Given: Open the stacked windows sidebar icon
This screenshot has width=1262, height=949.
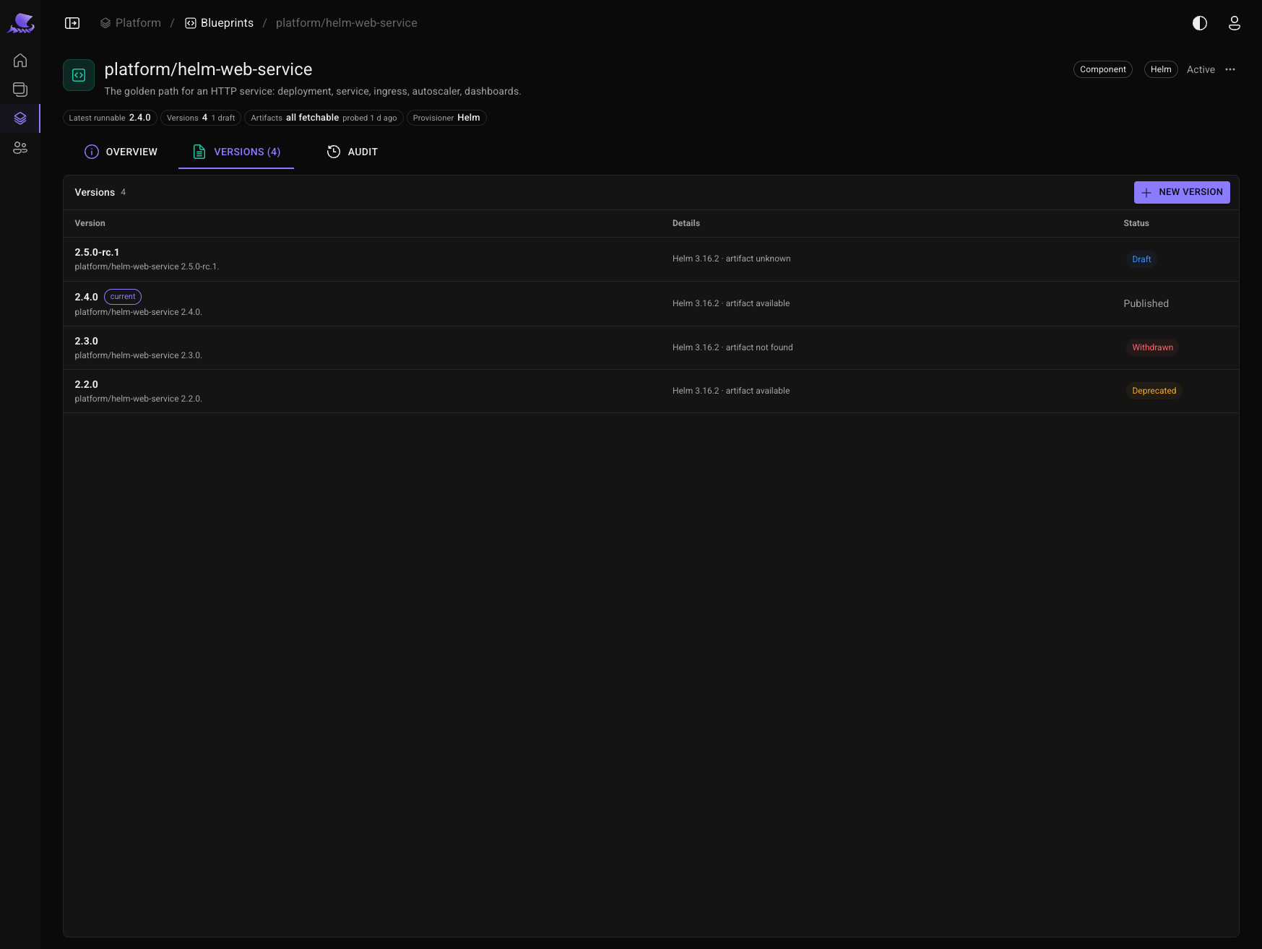Looking at the screenshot, I should (20, 90).
